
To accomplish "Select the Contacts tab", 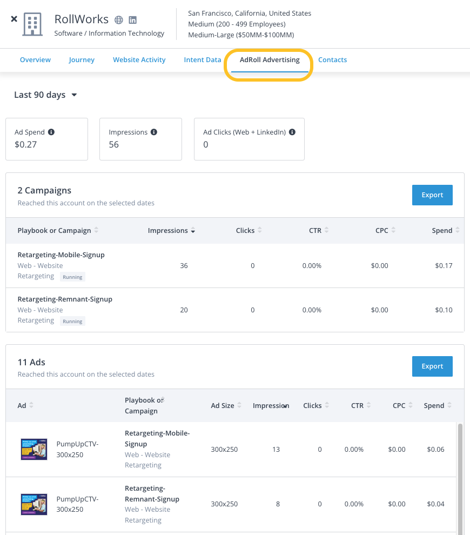I will (332, 59).
